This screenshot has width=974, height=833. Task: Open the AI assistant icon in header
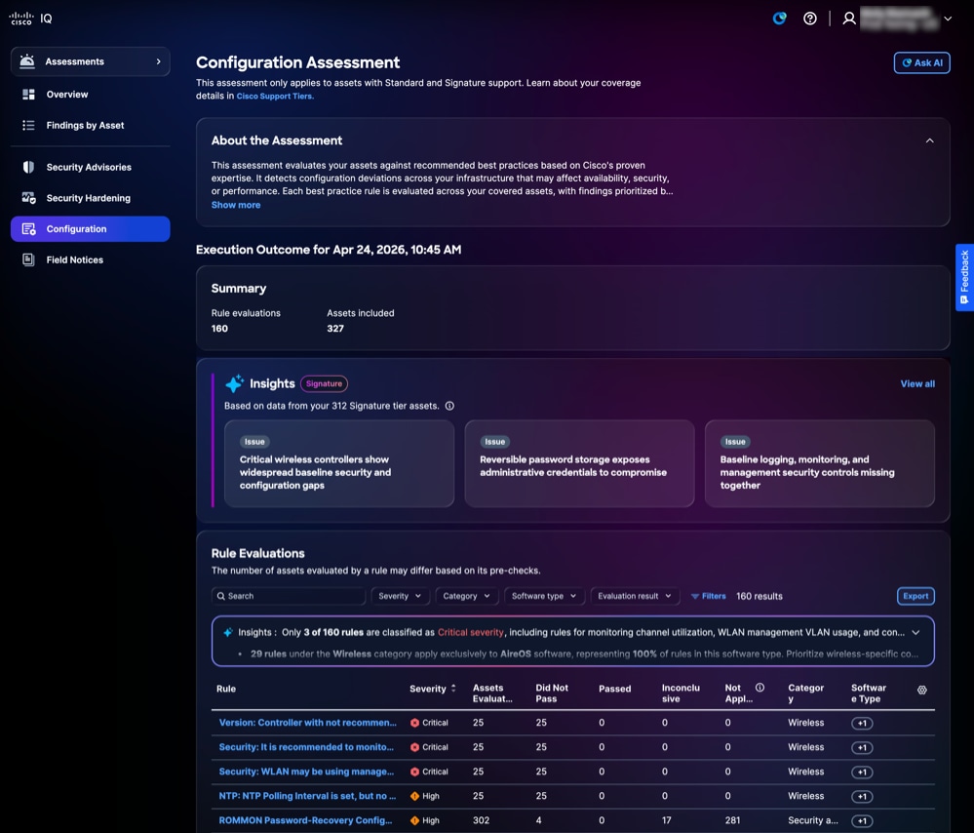tap(780, 19)
